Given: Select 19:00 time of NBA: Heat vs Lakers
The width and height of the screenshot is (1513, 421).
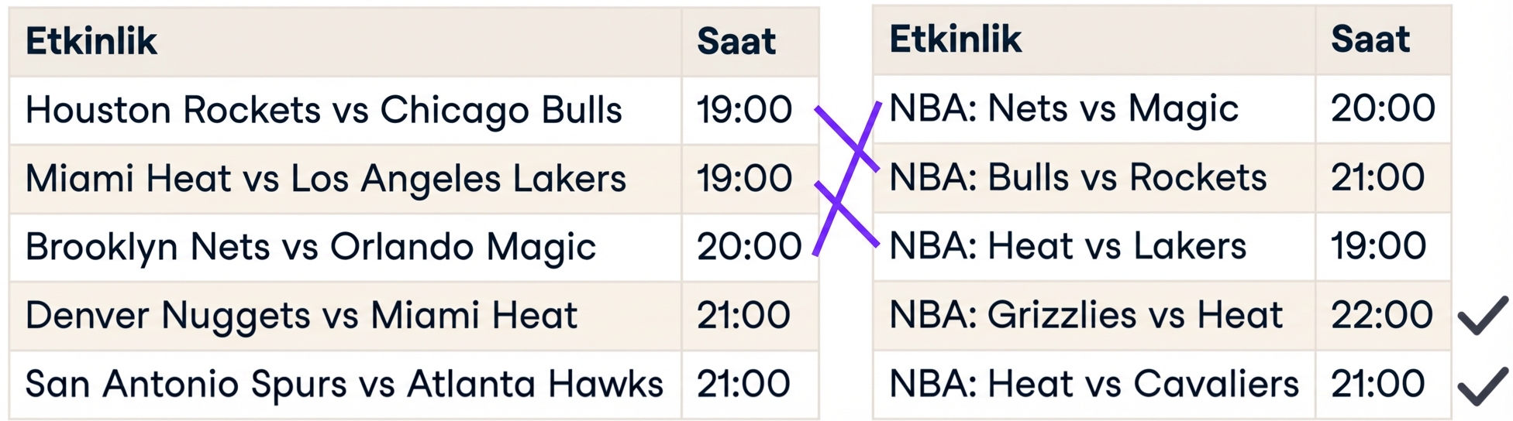Looking at the screenshot, I should pyautogui.click(x=1378, y=246).
